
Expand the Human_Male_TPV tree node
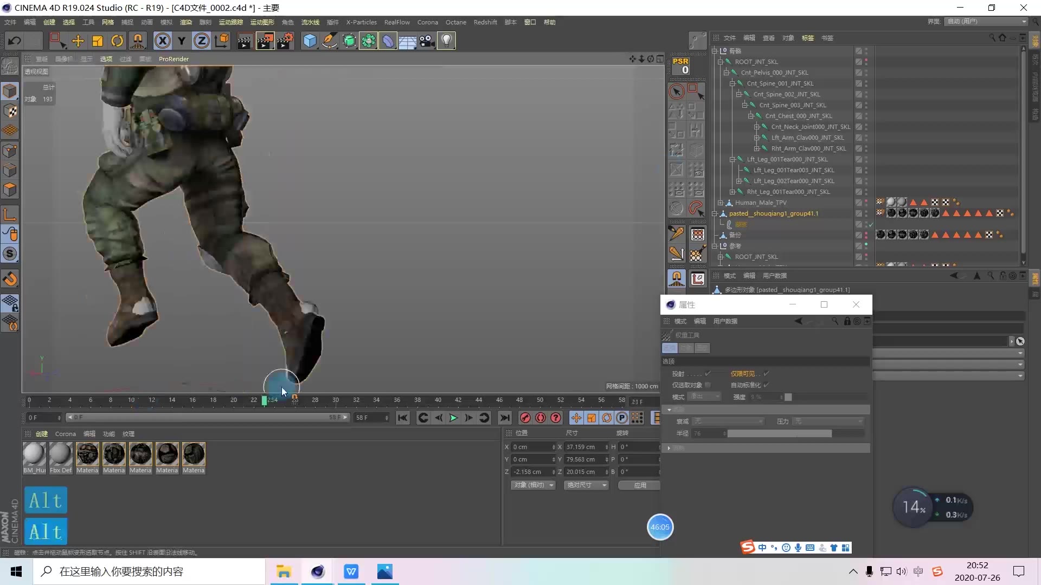pyautogui.click(x=721, y=203)
